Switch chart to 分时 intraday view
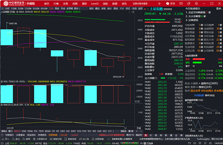223x145 pixels. click(x=7, y=9)
